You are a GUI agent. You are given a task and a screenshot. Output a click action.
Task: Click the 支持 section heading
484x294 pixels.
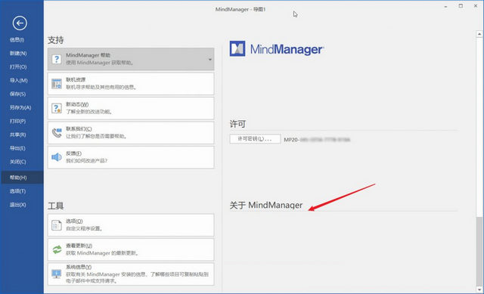(x=56, y=40)
